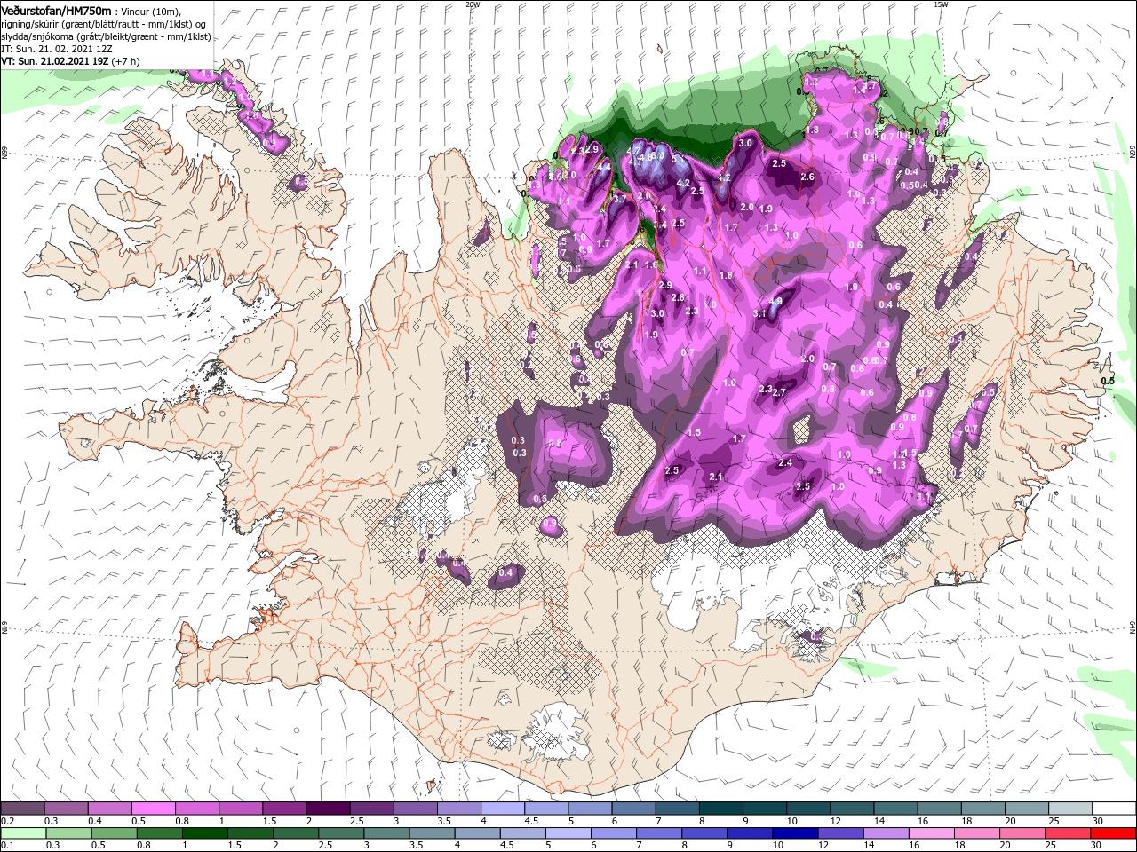Click the rain legend swatch starting at 20
The height and width of the screenshot is (852, 1137).
(1022, 833)
